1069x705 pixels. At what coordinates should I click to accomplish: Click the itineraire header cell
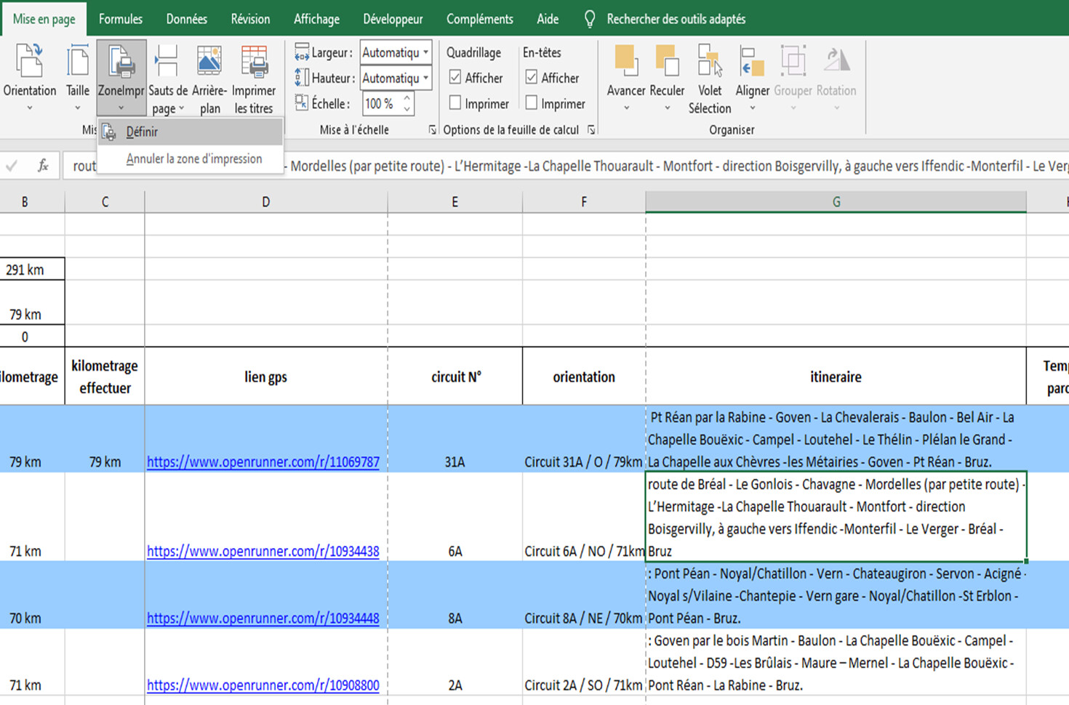836,376
